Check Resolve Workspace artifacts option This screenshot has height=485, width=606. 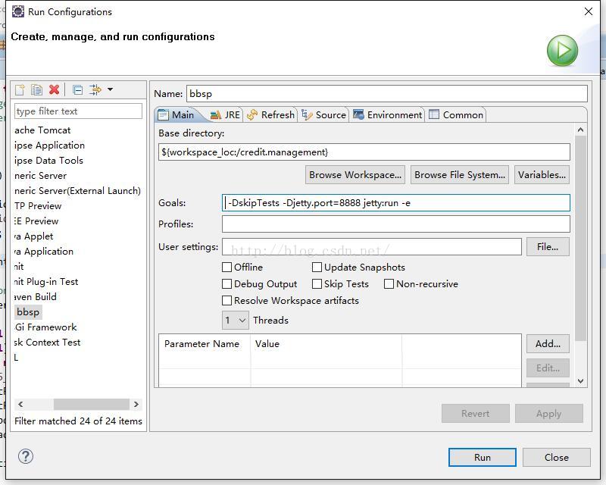pos(226,300)
